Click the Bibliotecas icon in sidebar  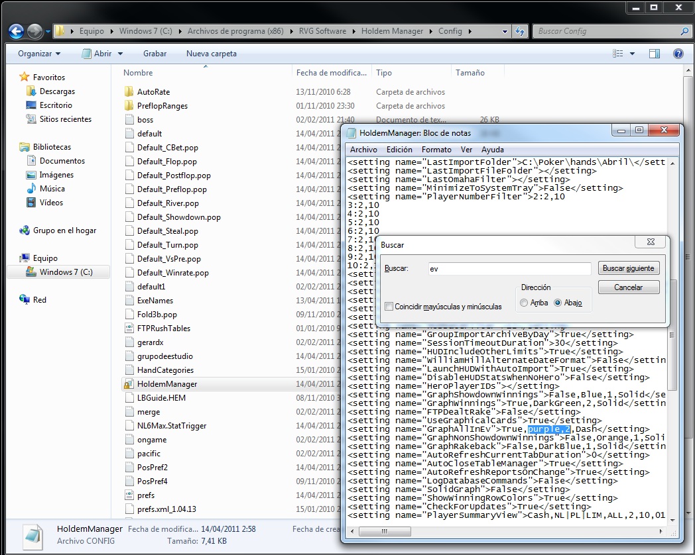pyautogui.click(x=25, y=147)
